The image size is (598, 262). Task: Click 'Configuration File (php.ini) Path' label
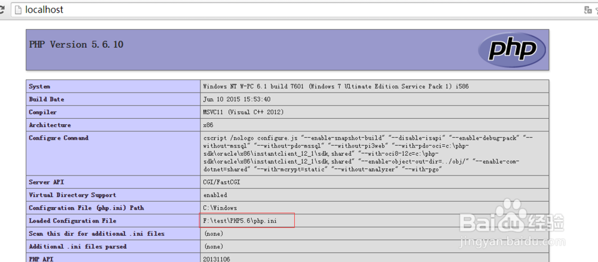click(87, 208)
